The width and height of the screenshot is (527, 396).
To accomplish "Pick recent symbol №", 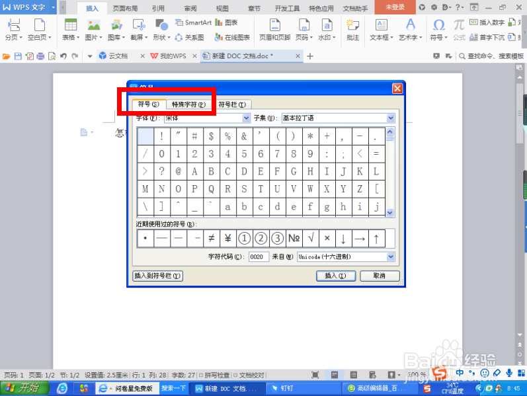I will (294, 239).
